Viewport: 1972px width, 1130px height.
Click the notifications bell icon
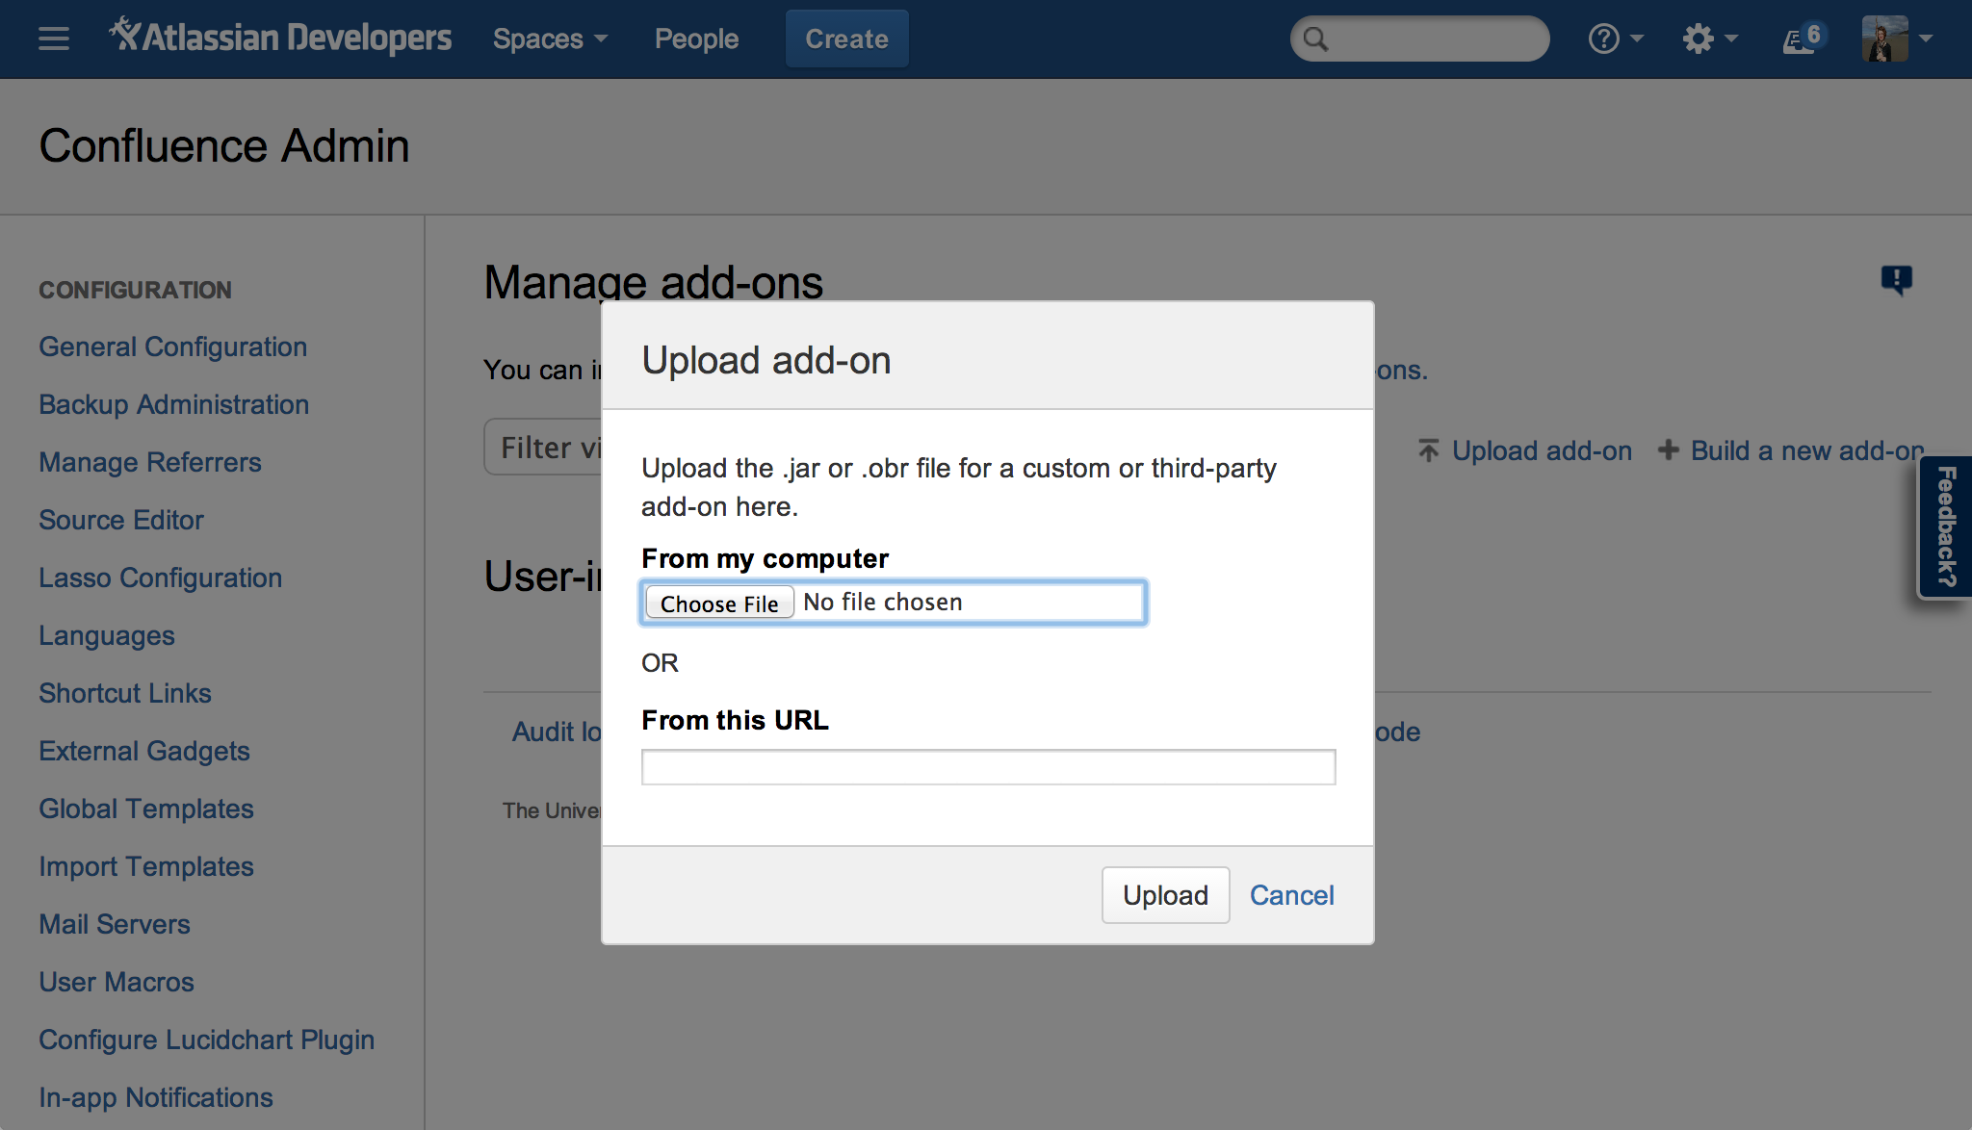1793,38
